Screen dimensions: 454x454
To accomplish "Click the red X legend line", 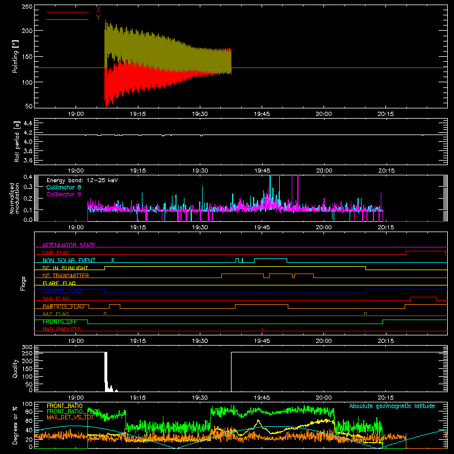I will point(68,12).
